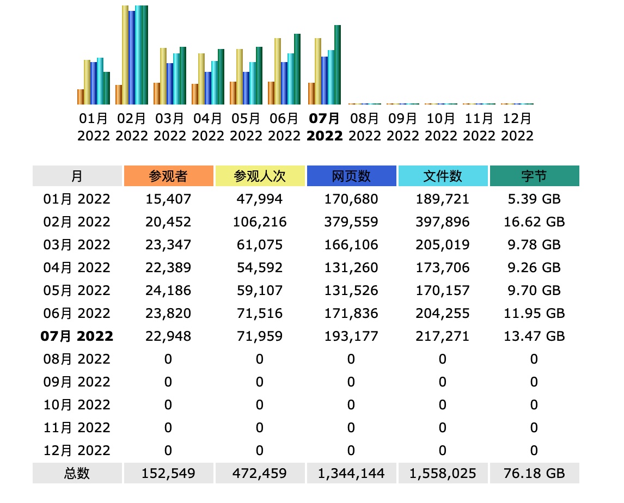This screenshot has height=503, width=624.
Task: Click the blue bar for 06月 in the chart
Action: coord(284,83)
